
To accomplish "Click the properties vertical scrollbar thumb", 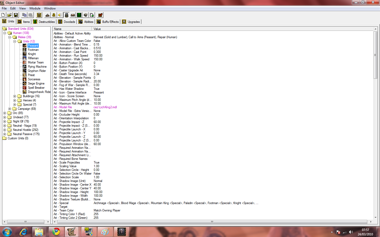I will [375, 55].
